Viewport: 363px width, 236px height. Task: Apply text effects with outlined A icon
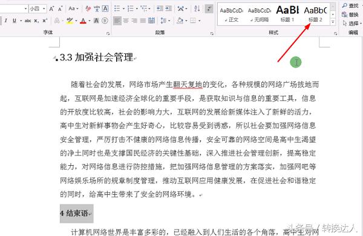click(57, 21)
